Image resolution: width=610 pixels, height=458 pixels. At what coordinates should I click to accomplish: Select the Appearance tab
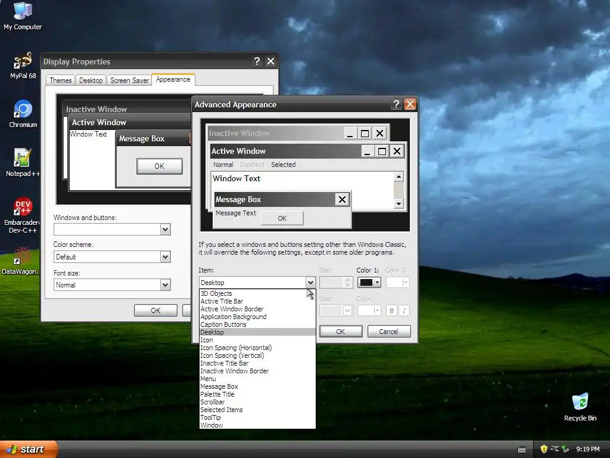click(x=173, y=79)
